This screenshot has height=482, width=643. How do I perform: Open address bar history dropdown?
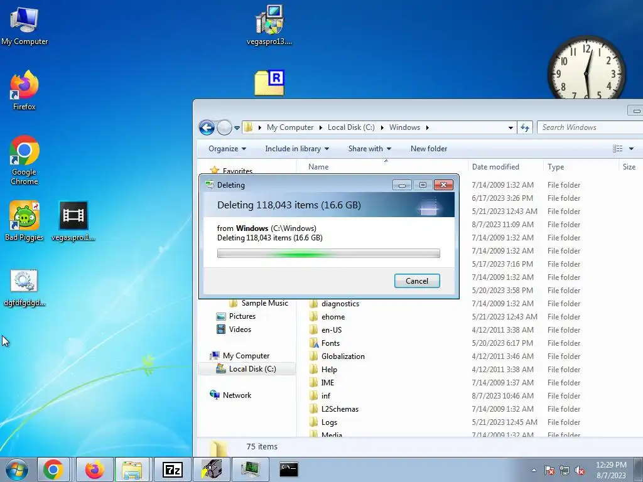pos(511,127)
